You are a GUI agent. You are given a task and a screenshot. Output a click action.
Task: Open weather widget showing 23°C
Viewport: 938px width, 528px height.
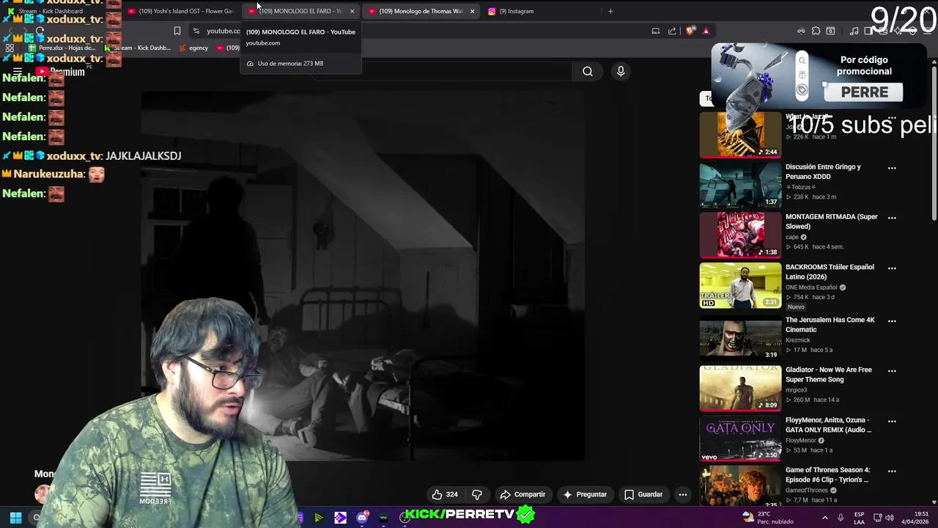click(768, 517)
